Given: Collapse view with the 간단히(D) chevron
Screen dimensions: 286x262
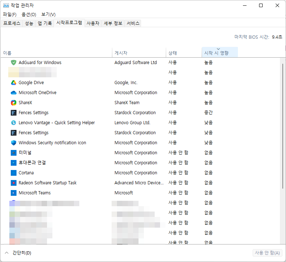Looking at the screenshot, I should coord(7,253).
